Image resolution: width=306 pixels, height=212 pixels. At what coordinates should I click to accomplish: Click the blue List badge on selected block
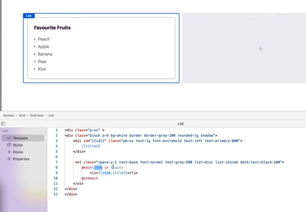pyautogui.click(x=29, y=16)
